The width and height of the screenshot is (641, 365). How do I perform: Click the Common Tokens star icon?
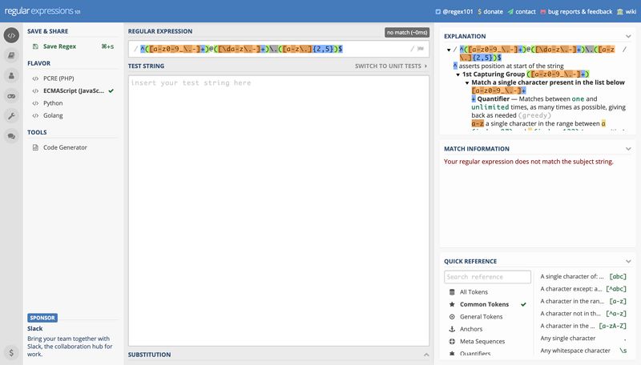pos(452,304)
